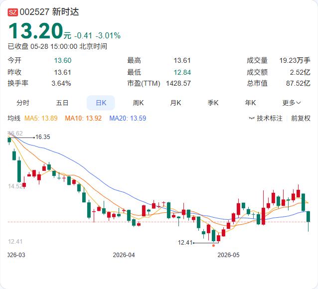
Task: Click the MA20: 13.59 indicator
Action: click(x=128, y=118)
